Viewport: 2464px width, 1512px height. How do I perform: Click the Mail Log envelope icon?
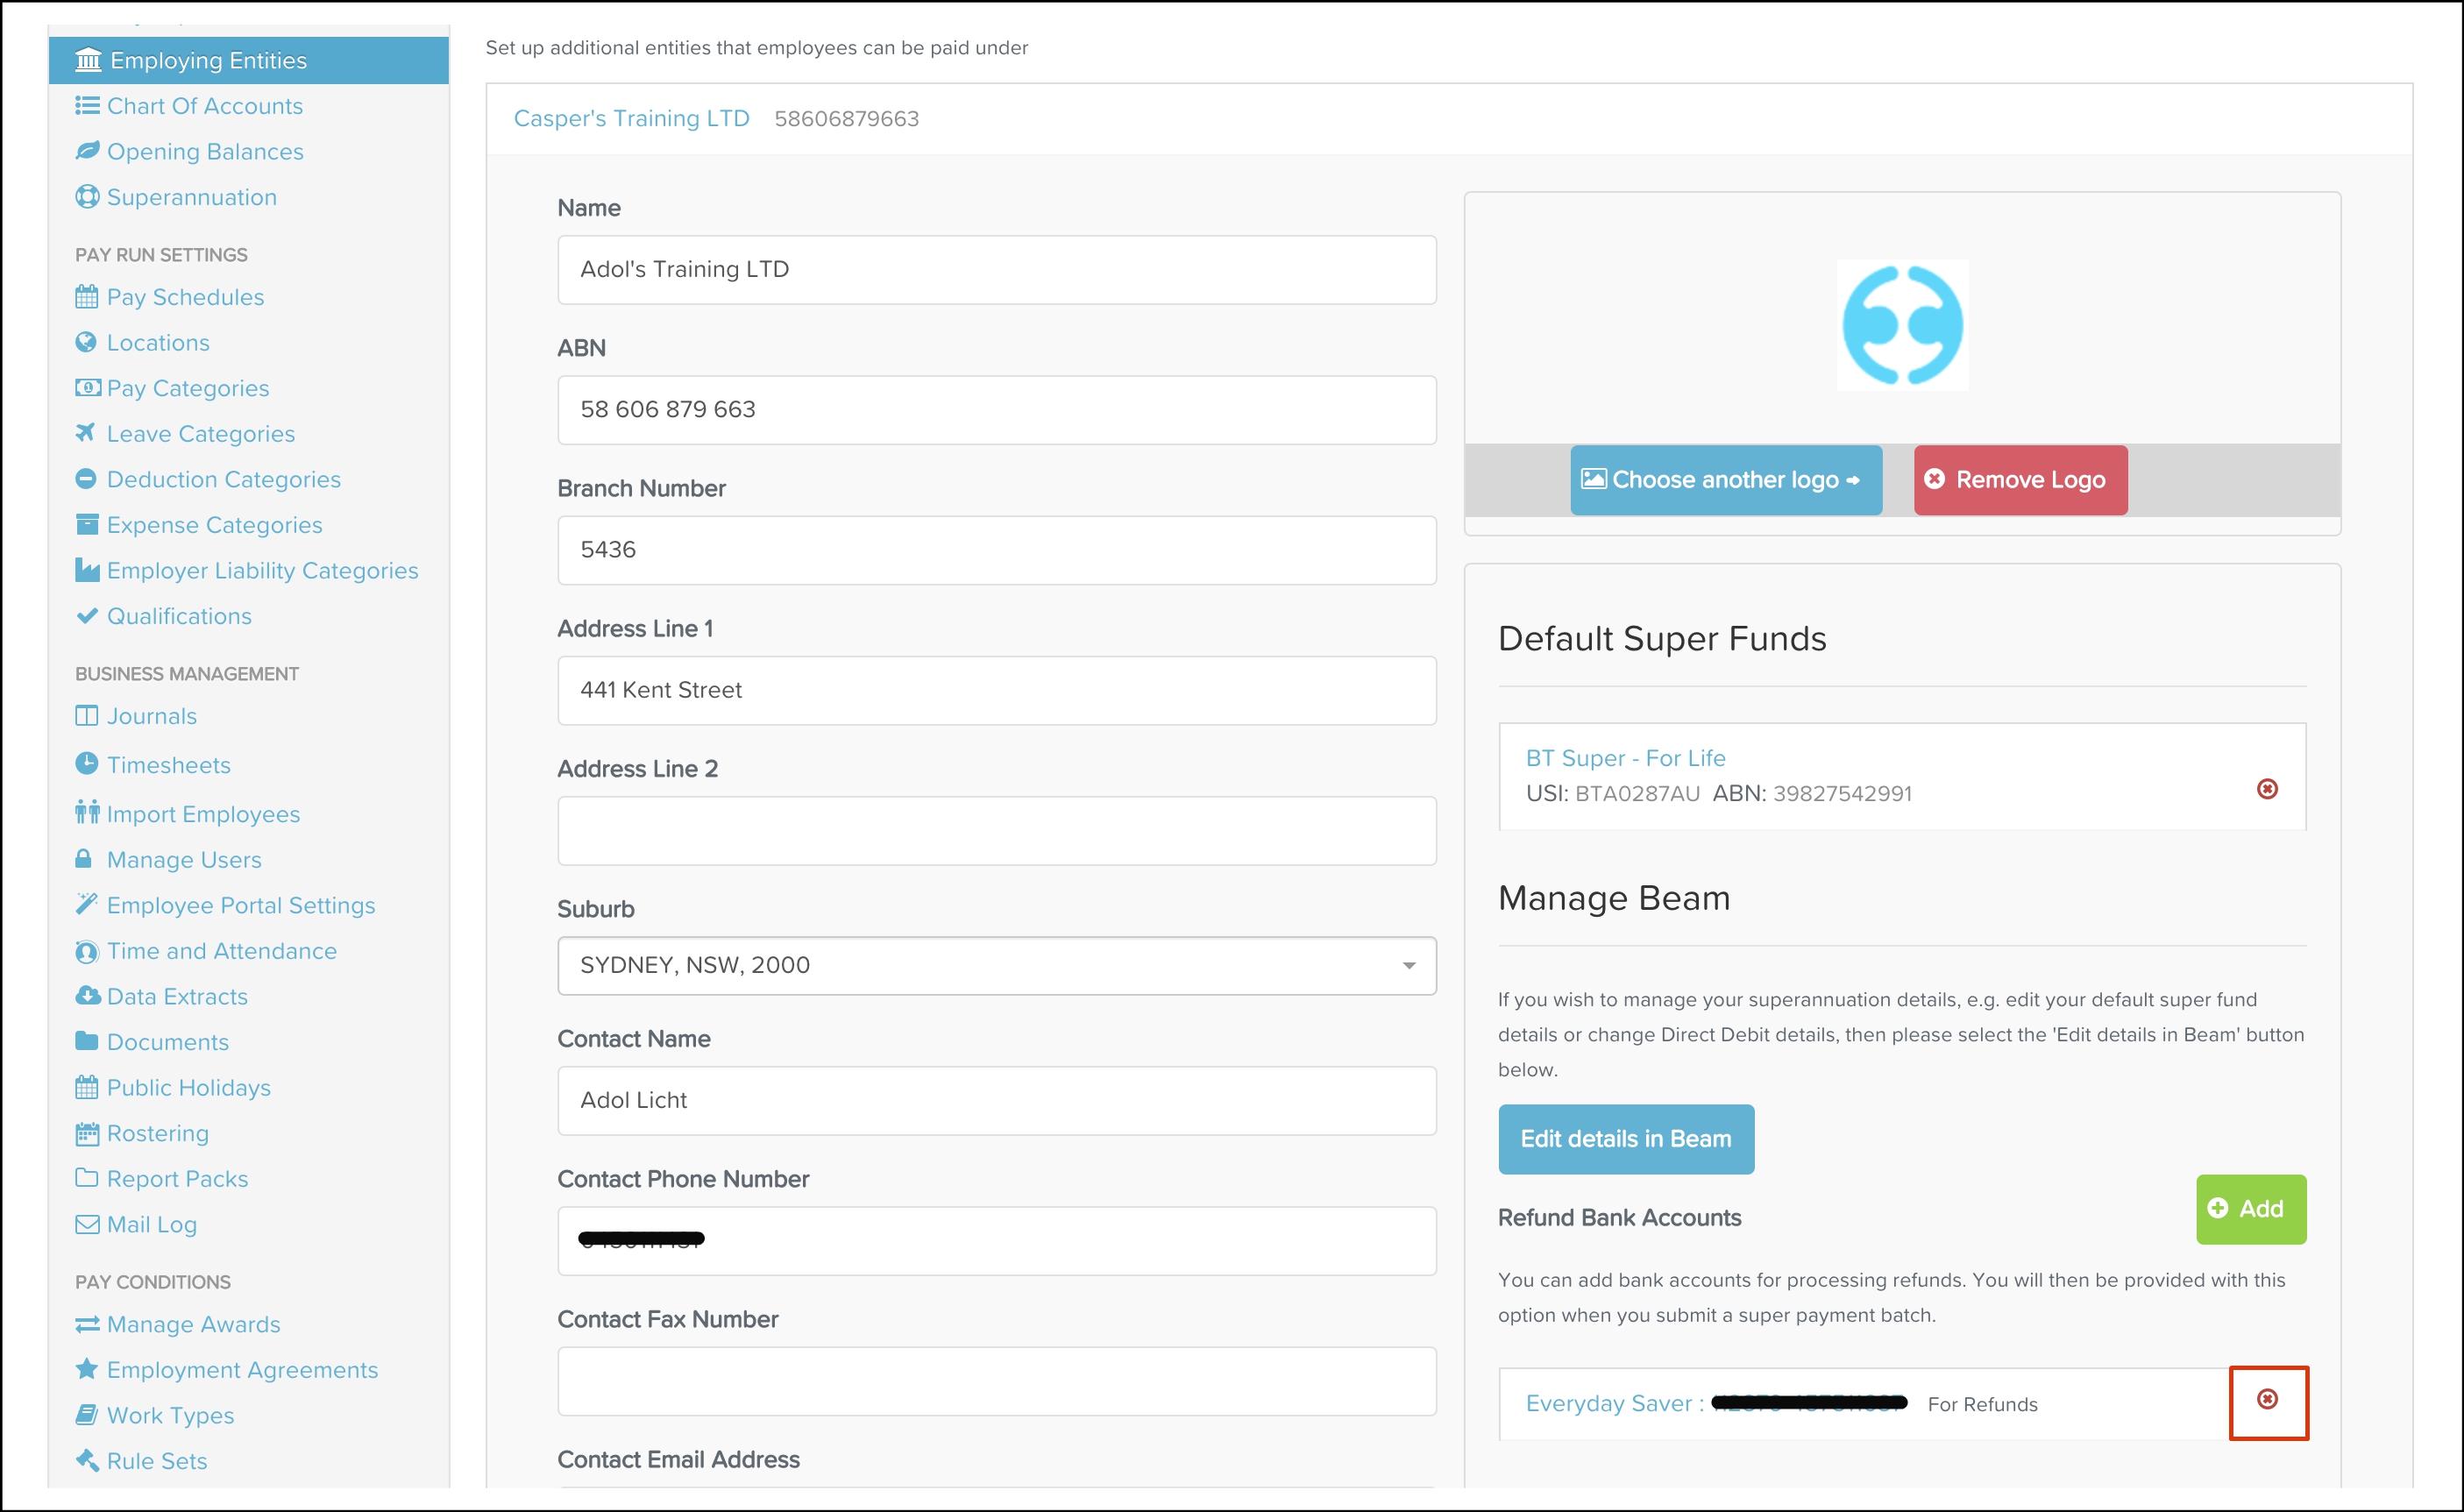point(87,1224)
